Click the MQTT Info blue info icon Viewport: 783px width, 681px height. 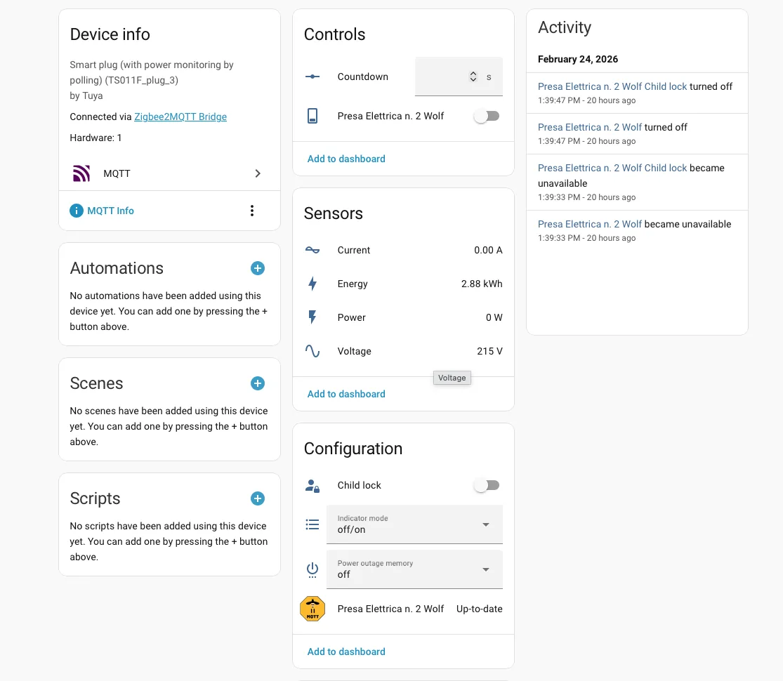(x=76, y=210)
